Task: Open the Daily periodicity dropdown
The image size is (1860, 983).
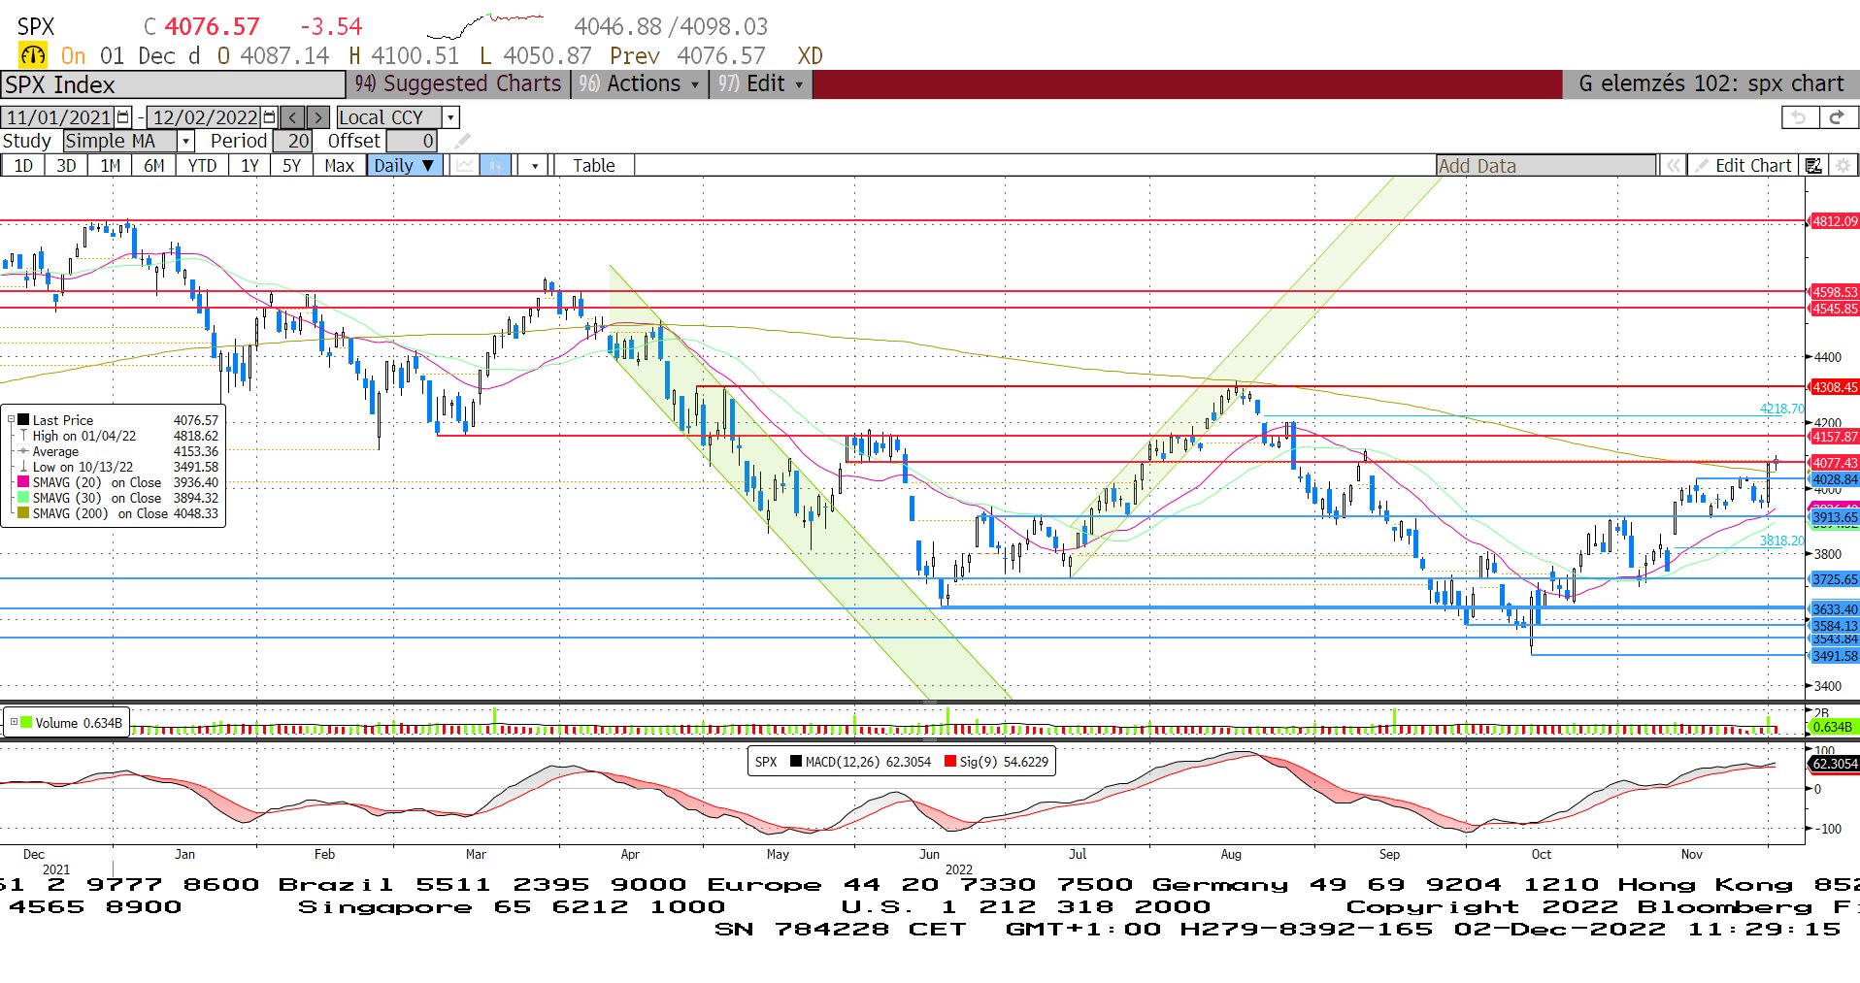Action: pyautogui.click(x=406, y=166)
